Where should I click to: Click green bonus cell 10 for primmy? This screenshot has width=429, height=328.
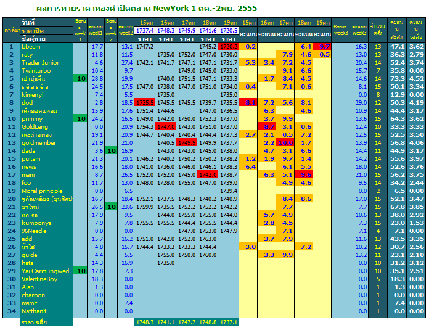[x=80, y=119]
